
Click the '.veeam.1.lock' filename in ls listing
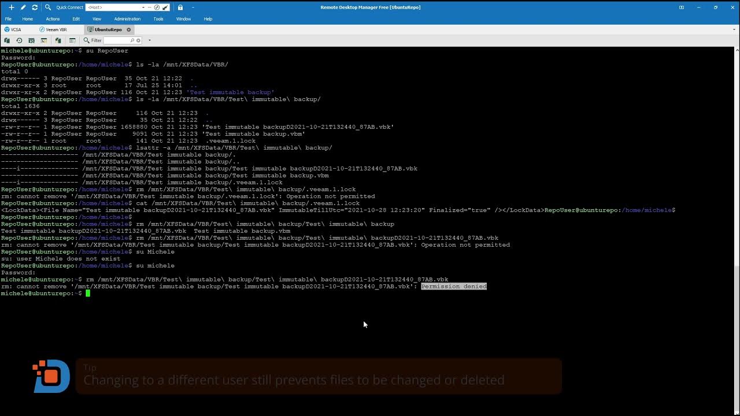pos(230,141)
